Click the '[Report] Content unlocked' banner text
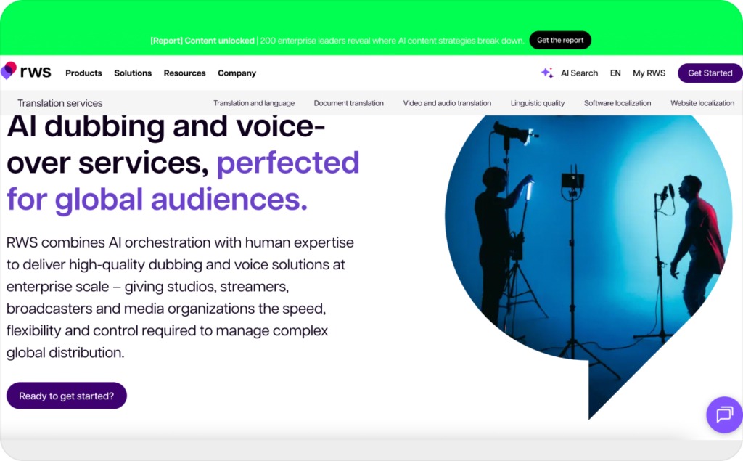The image size is (743, 461). pyautogui.click(x=202, y=41)
